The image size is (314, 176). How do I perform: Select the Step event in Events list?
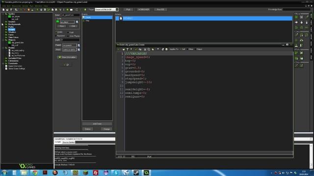tap(97, 21)
